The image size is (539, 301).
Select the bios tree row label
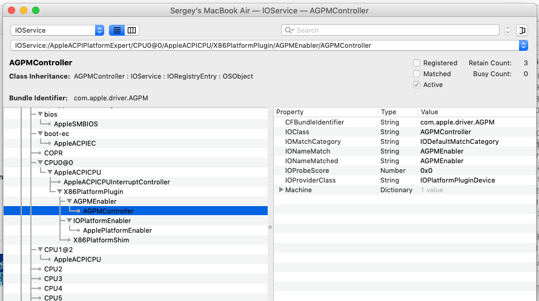tap(50, 114)
